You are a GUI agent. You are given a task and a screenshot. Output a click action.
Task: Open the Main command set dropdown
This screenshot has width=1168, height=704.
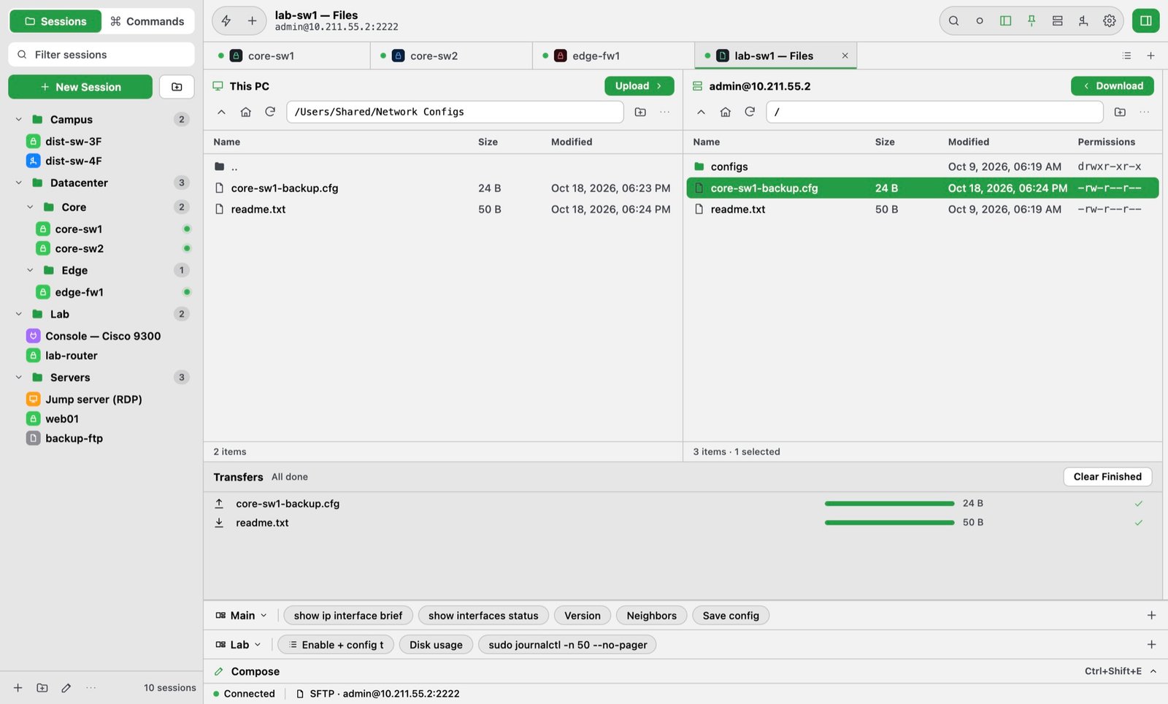tap(242, 616)
